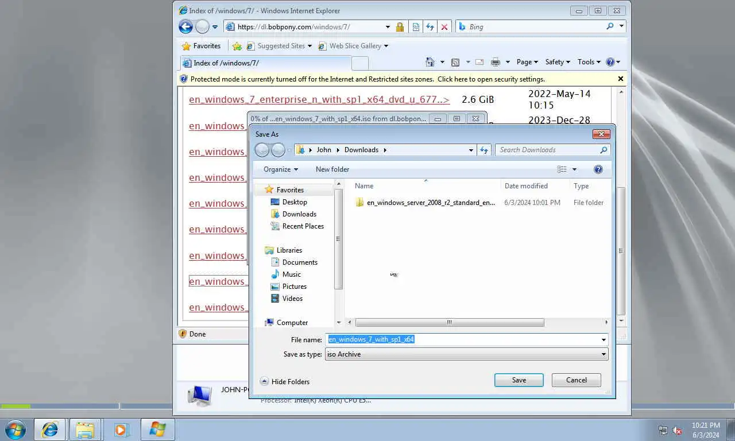735x441 pixels.
Task: Expand the File name dropdown arrow
Action: click(604, 339)
